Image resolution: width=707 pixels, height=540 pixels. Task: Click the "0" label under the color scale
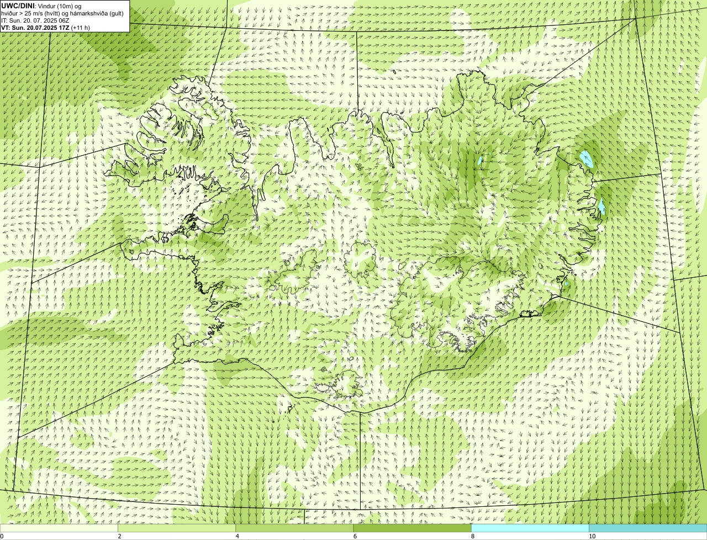tap(2, 536)
